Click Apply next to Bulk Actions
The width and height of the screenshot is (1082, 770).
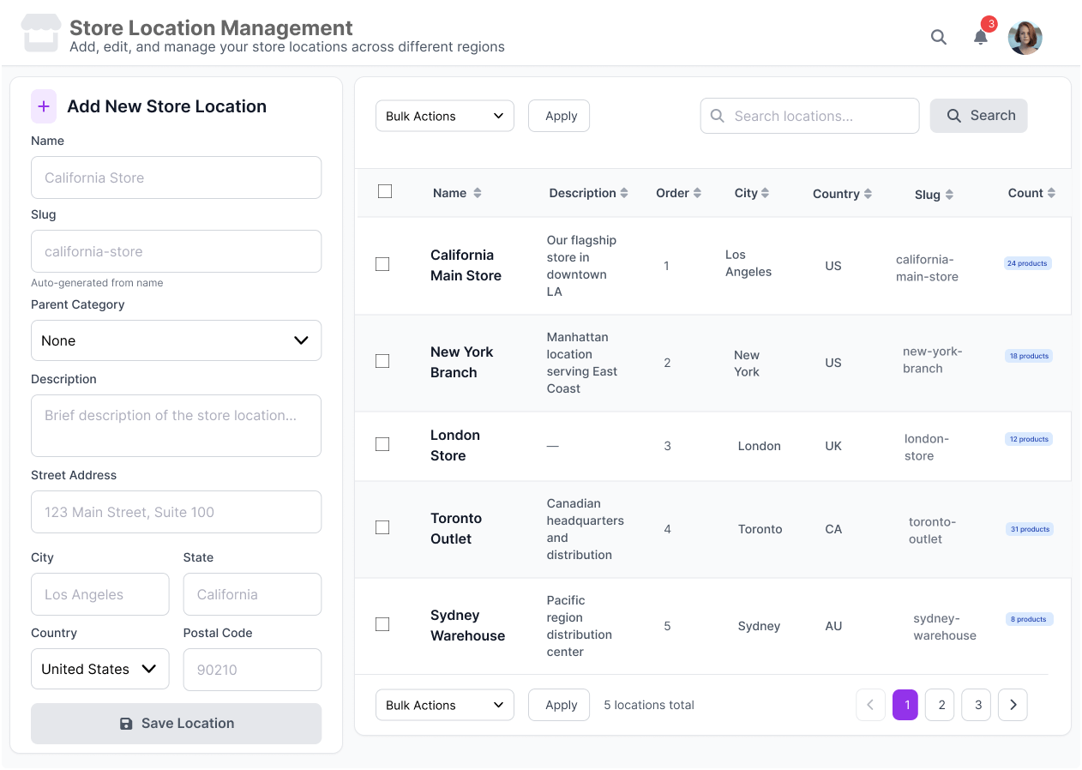pyautogui.click(x=558, y=115)
